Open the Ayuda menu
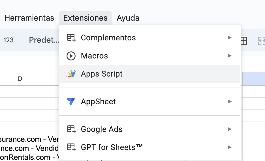The image size is (265, 161). tap(128, 18)
